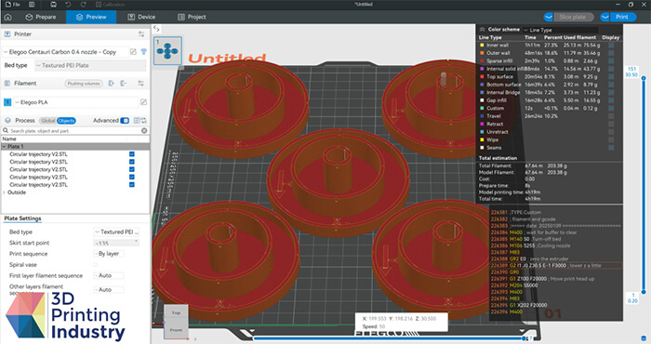Switch to the Project tab
651x344 pixels.
[x=192, y=17]
